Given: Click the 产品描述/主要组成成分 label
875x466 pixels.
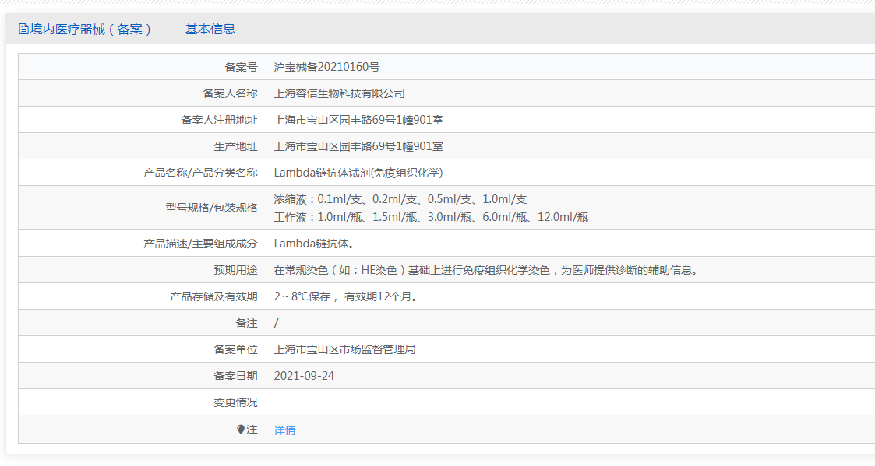Looking at the screenshot, I should 200,244.
